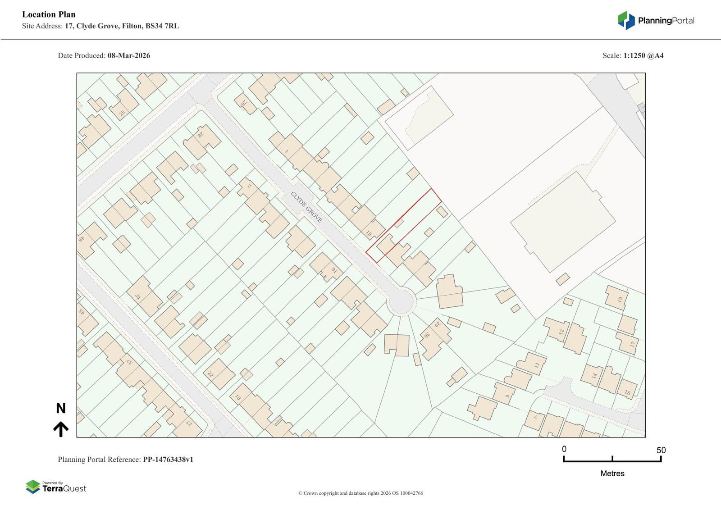Screen dimensions: 721x510
Task: Click the north arrow symbol
Action: click(x=61, y=429)
